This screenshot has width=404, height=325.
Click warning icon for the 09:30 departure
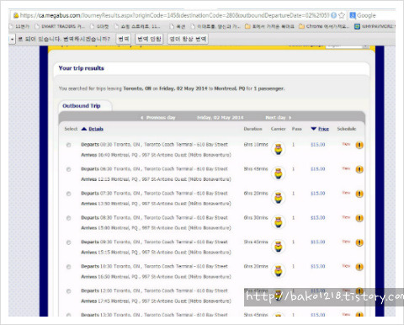click(359, 242)
